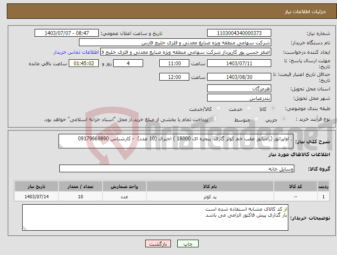This screenshot has height=255, width=337.
Task: Select the خدمت radio button
Action: [249, 108]
